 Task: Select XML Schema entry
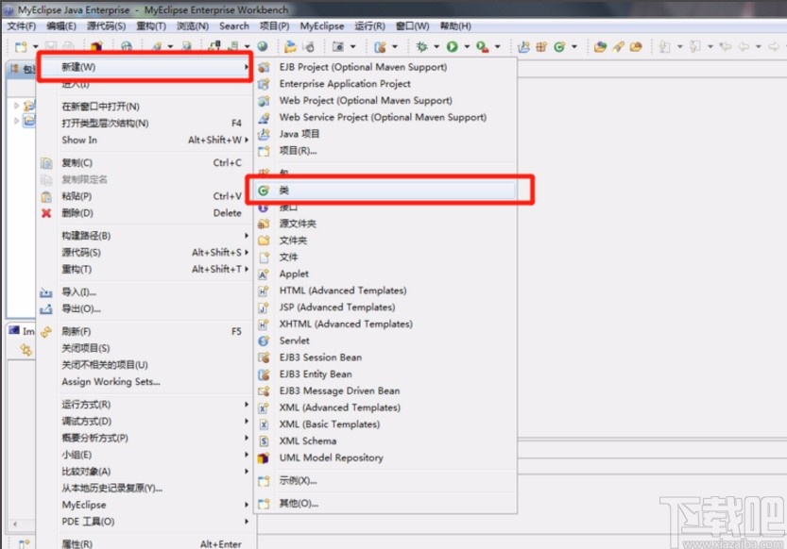pyautogui.click(x=385, y=441)
